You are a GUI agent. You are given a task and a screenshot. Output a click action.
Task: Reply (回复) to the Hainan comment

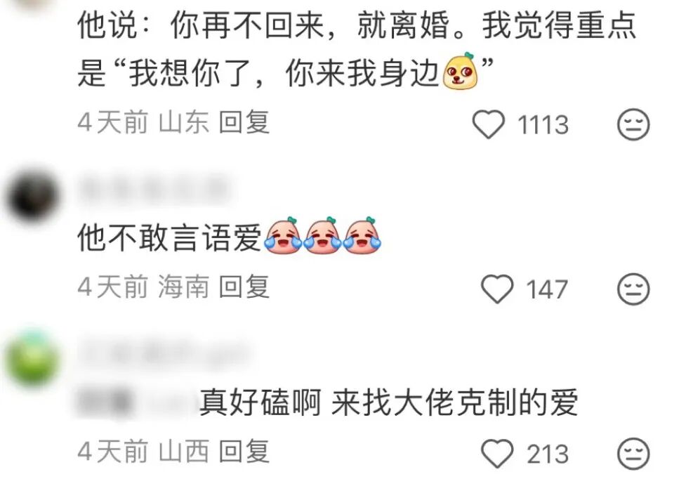click(x=244, y=287)
